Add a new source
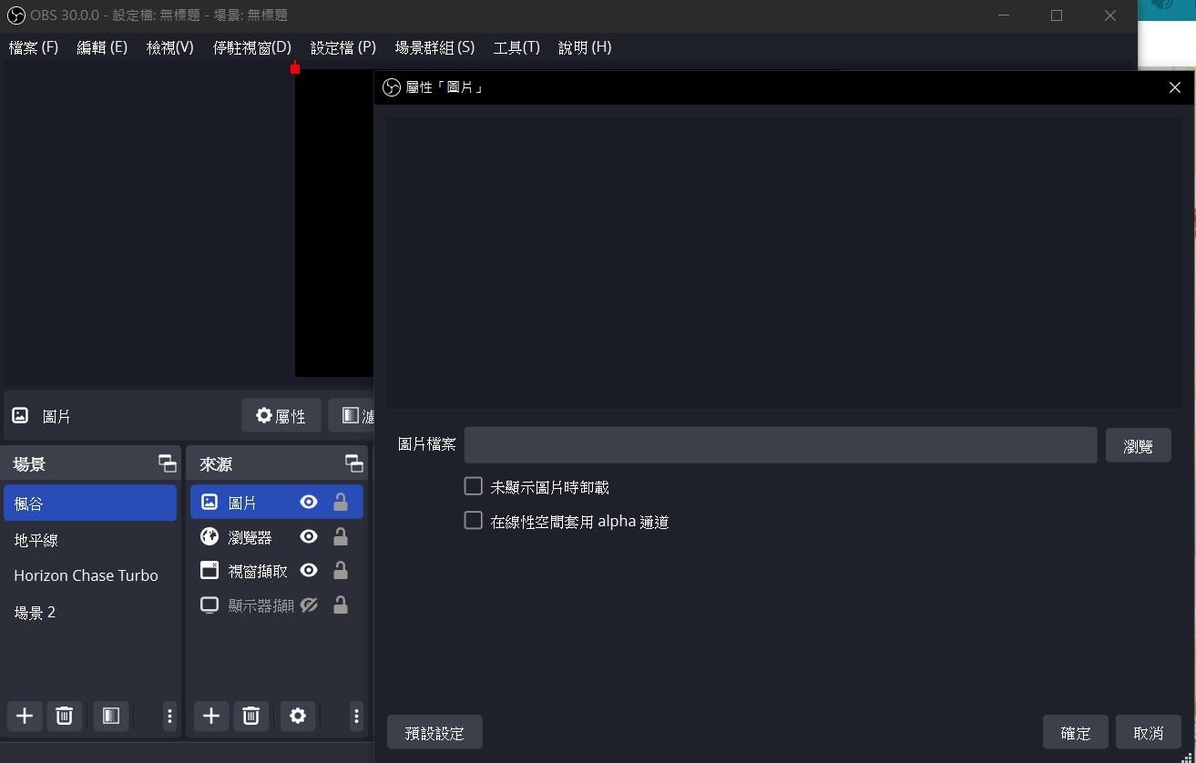 pos(210,716)
